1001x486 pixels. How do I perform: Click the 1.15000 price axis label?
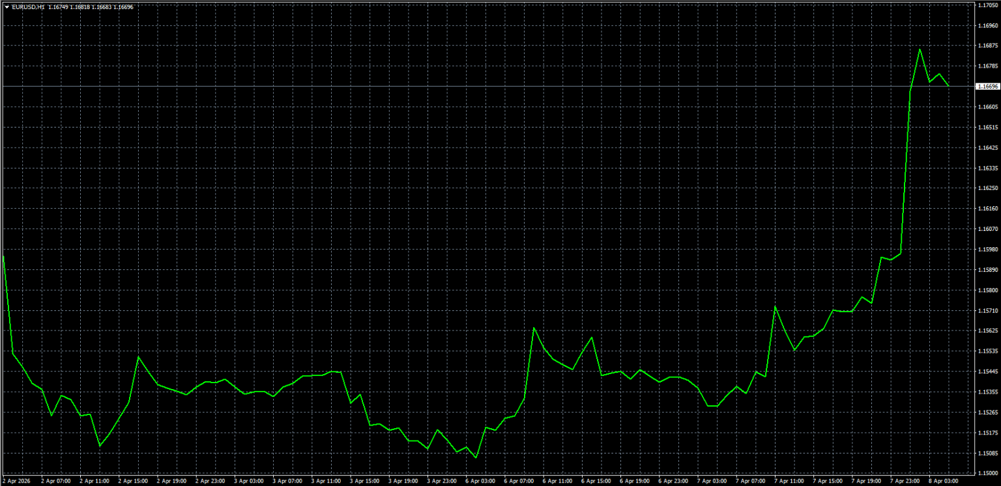(988, 474)
